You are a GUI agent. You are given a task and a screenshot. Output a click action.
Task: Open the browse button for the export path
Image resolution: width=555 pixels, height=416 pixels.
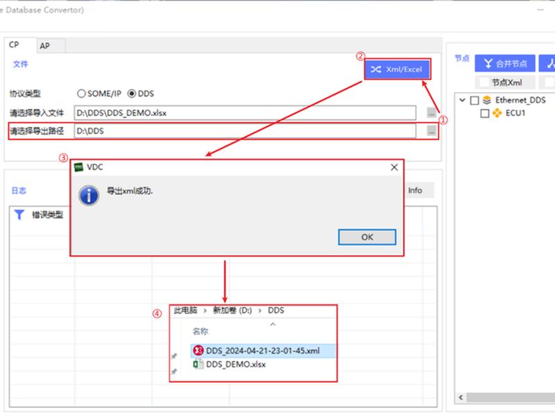[432, 131]
